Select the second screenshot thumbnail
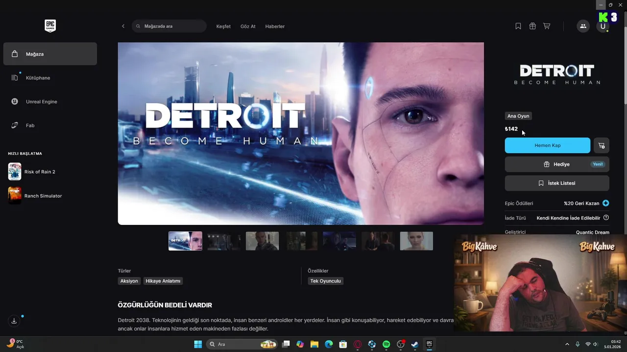 click(224, 241)
